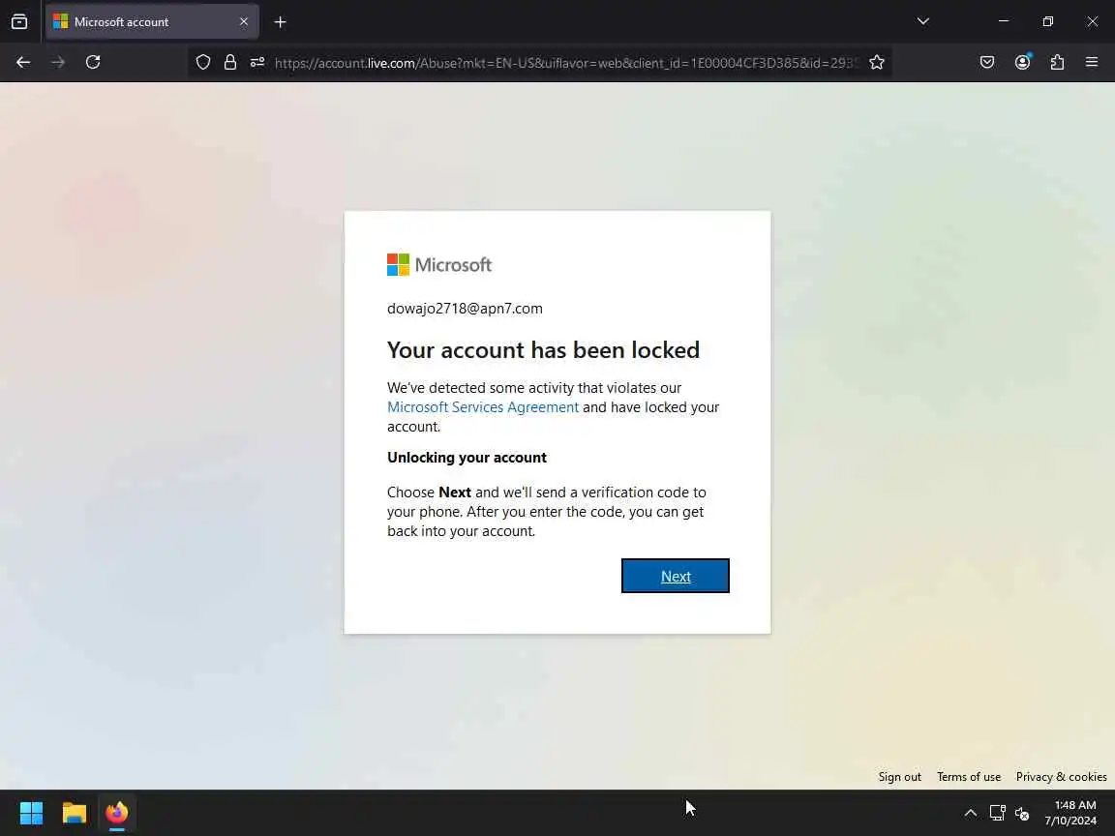Click the Sign out link

tap(899, 777)
